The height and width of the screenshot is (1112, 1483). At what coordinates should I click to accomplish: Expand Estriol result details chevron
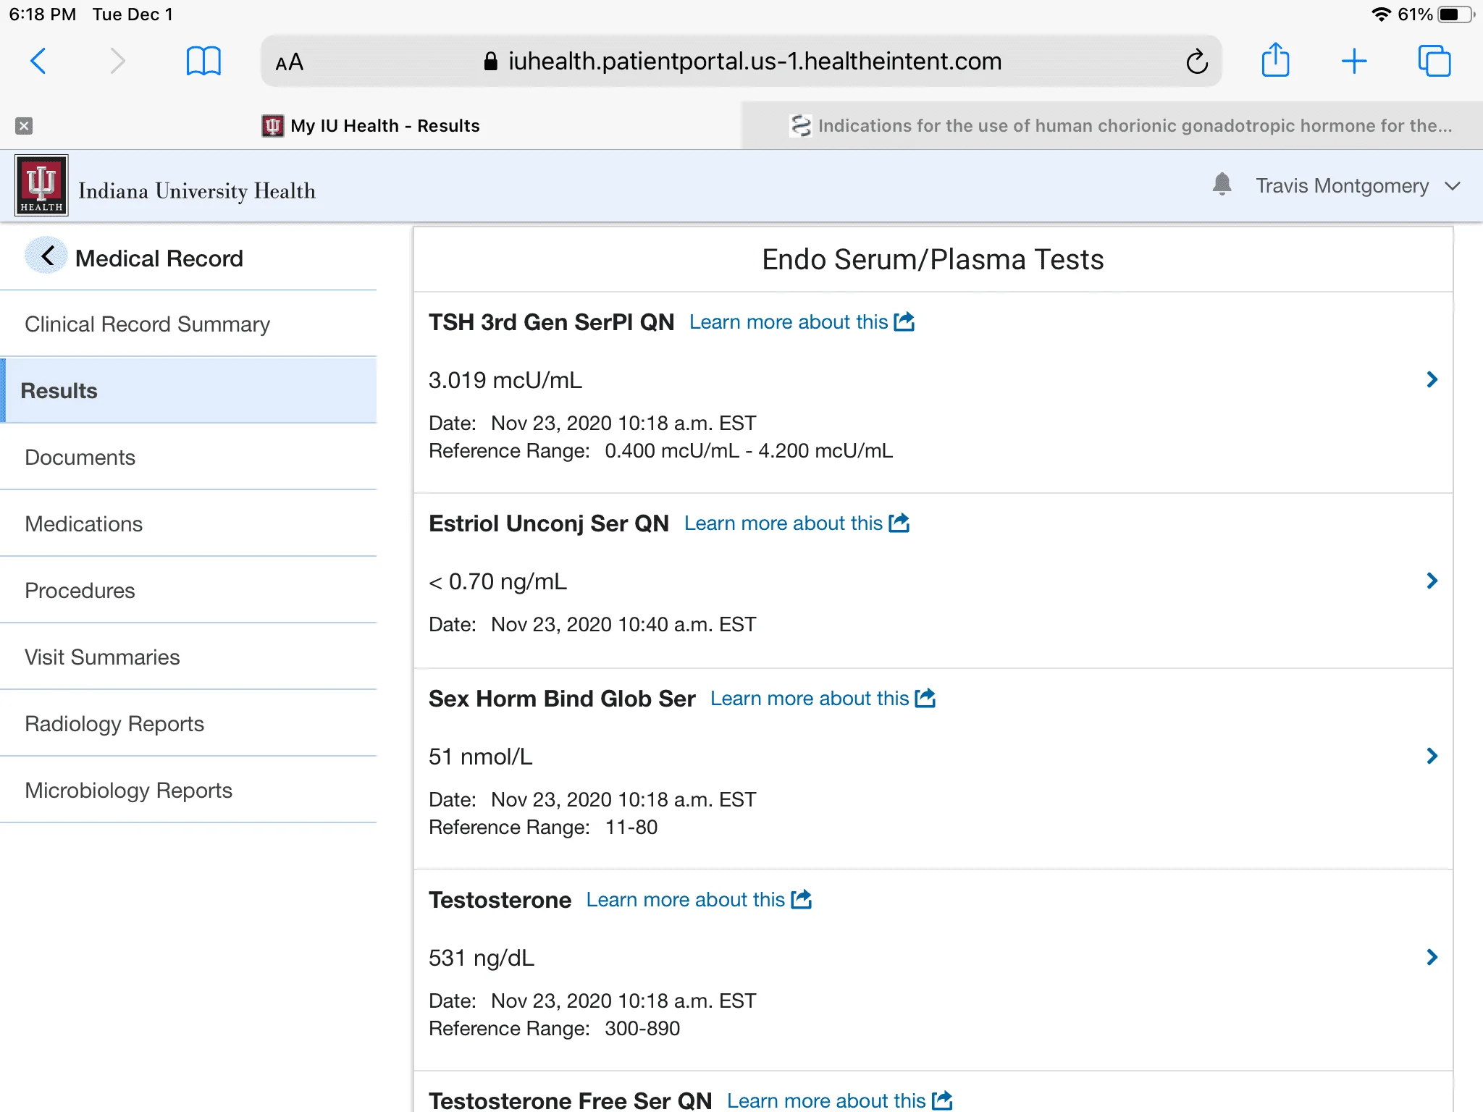point(1432,581)
